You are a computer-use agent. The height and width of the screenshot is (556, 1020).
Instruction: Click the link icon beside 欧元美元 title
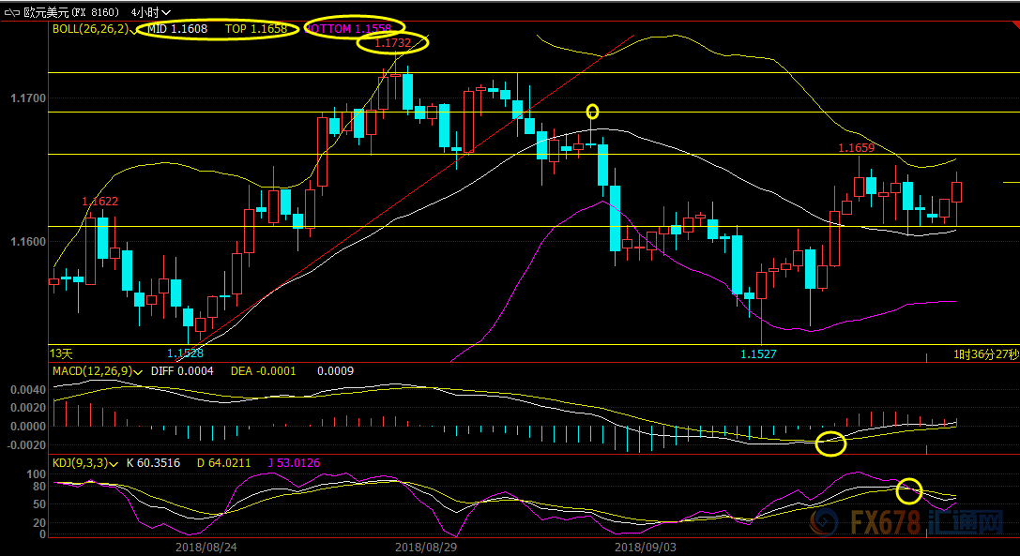[12, 11]
